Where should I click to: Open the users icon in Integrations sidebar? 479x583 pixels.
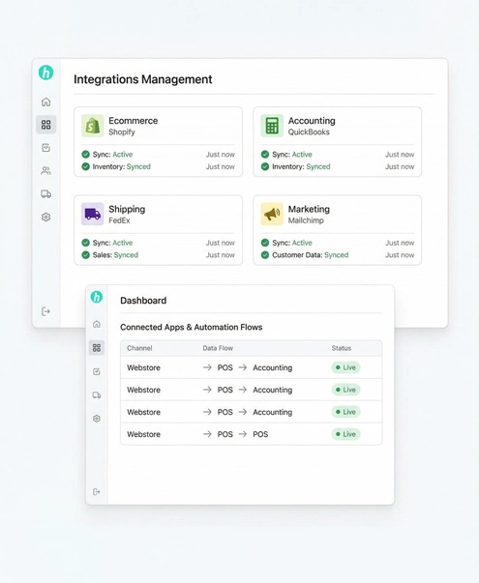coord(46,171)
